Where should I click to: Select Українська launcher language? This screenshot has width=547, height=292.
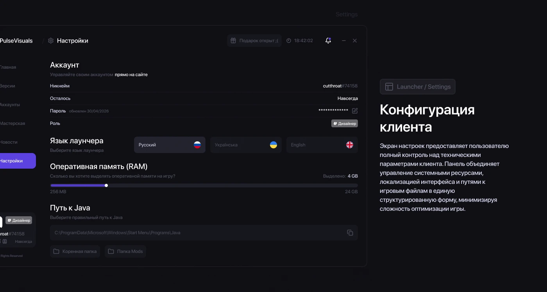[246, 145]
